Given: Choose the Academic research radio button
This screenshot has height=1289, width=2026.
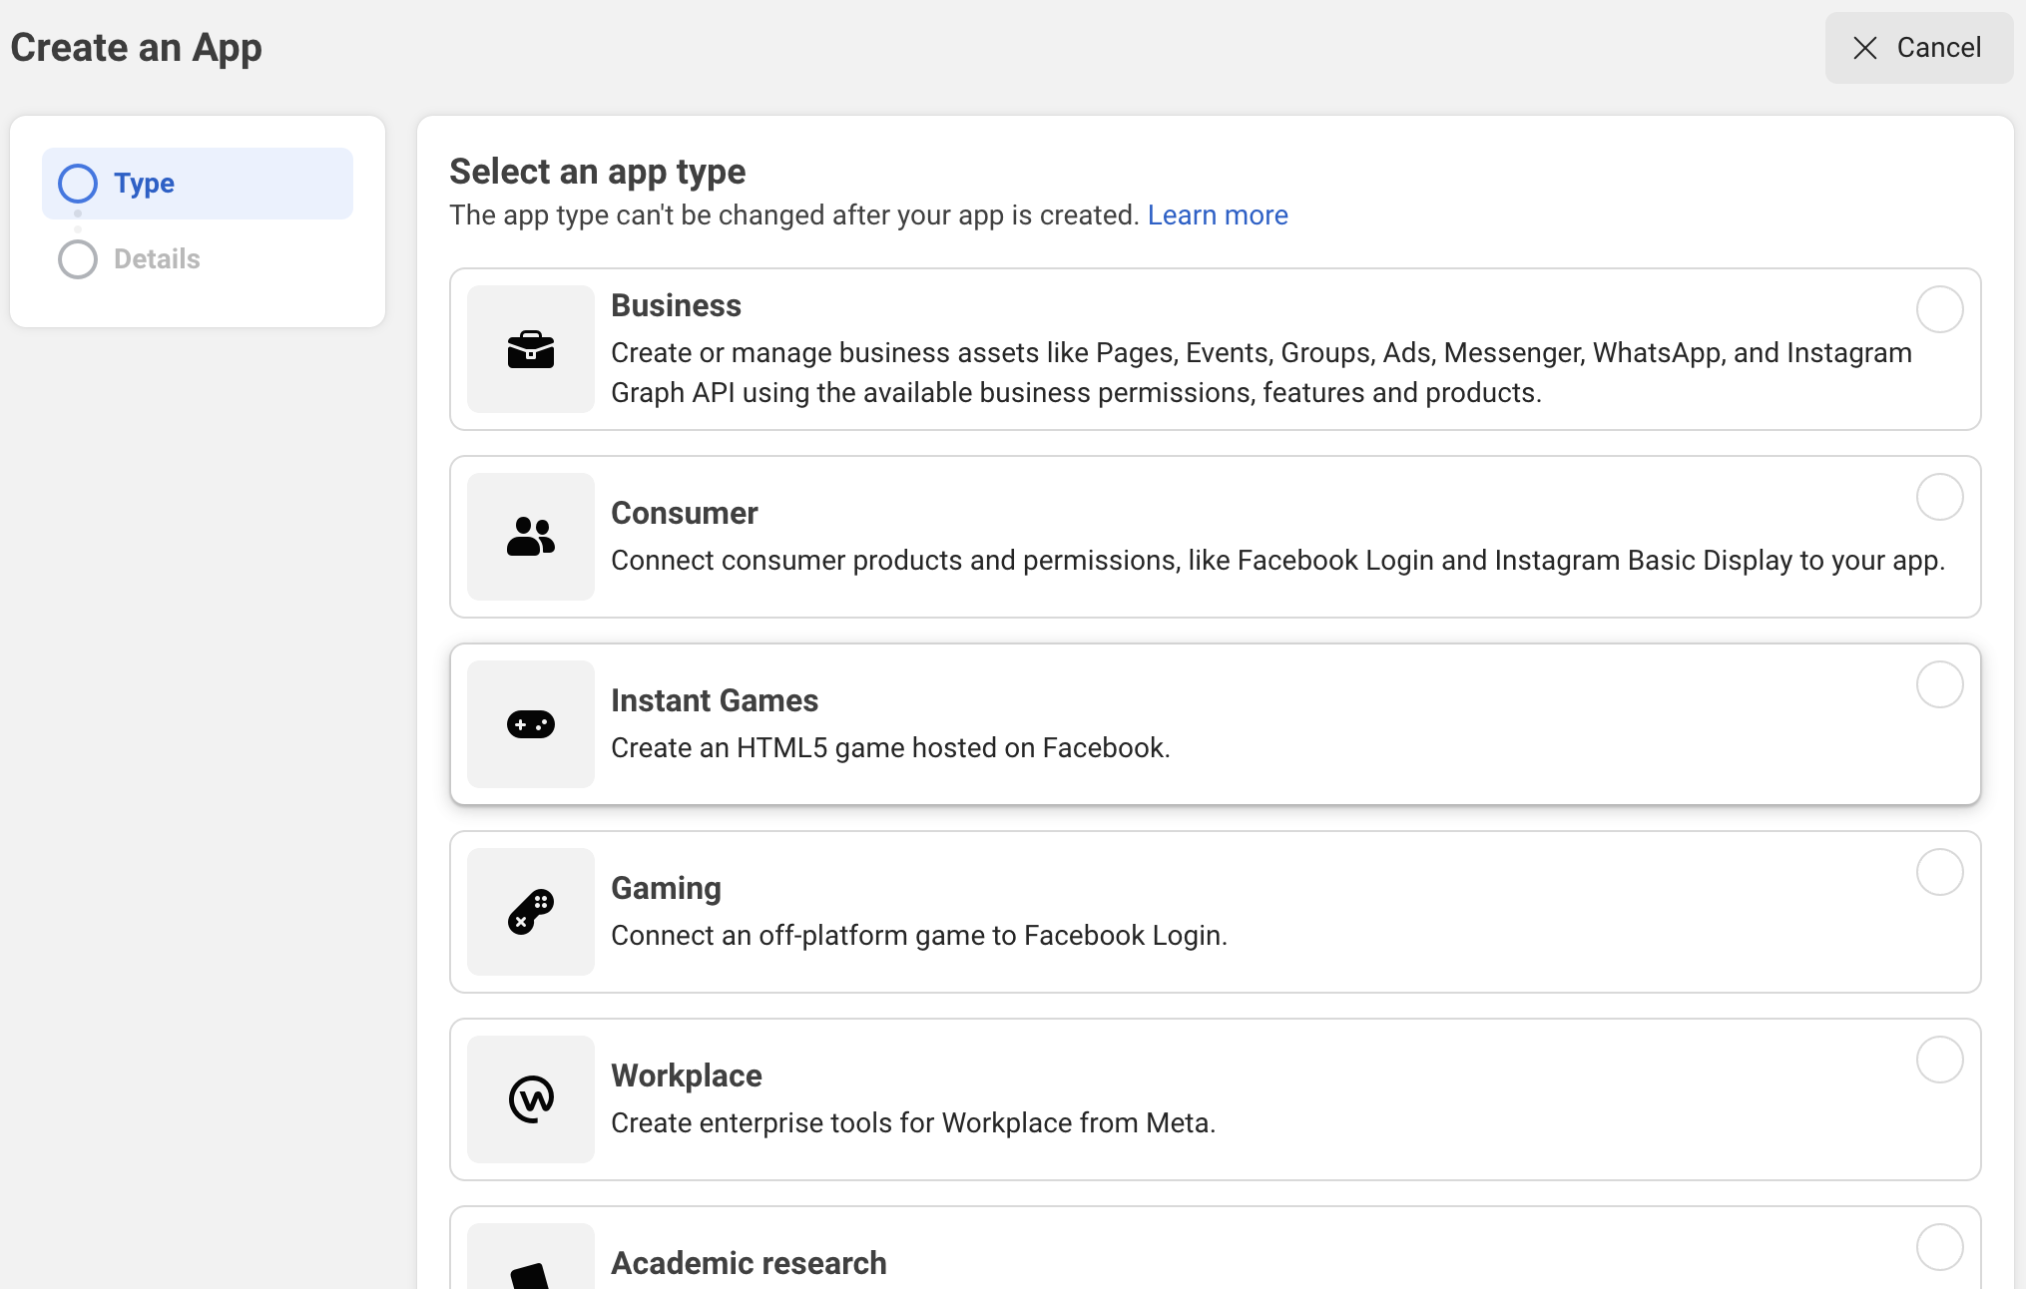Looking at the screenshot, I should click(x=1939, y=1247).
